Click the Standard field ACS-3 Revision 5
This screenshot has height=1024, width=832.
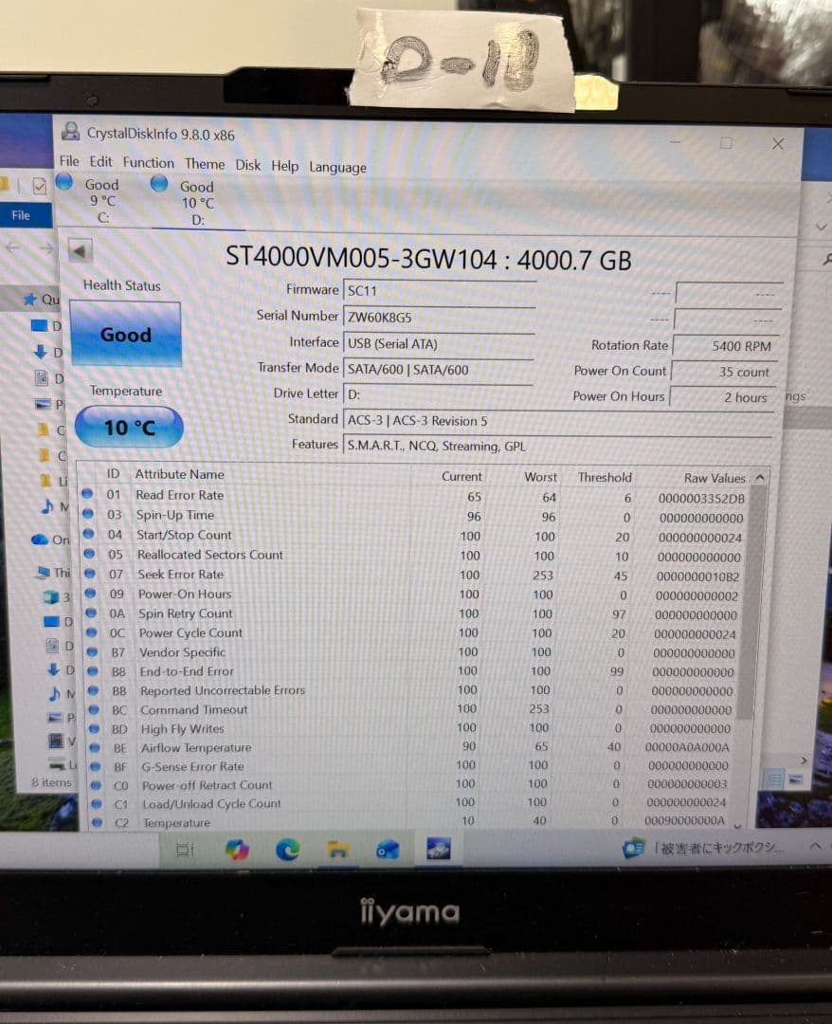click(558, 421)
